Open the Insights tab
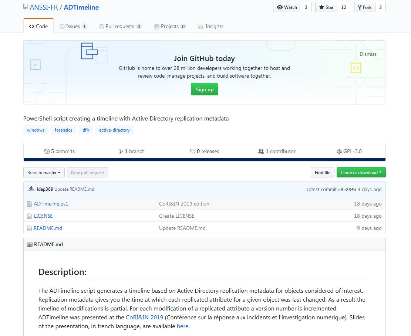This screenshot has height=336, width=411. click(211, 26)
